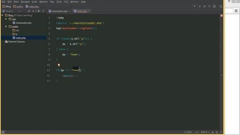240x135 pixels.
Task: Open the Refactor menu
Action: 43,1
